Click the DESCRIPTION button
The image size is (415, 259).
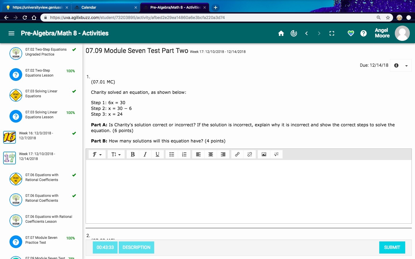point(136,247)
